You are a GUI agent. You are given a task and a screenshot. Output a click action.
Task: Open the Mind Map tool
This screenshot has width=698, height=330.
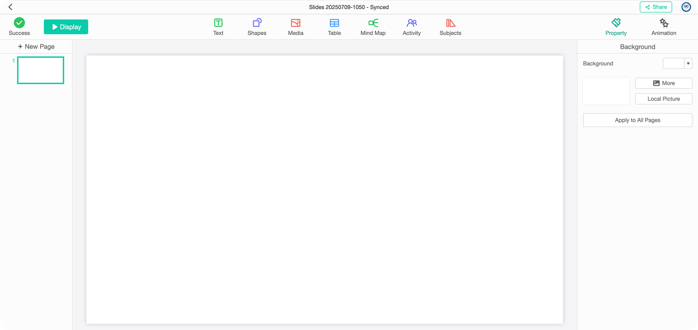click(373, 27)
